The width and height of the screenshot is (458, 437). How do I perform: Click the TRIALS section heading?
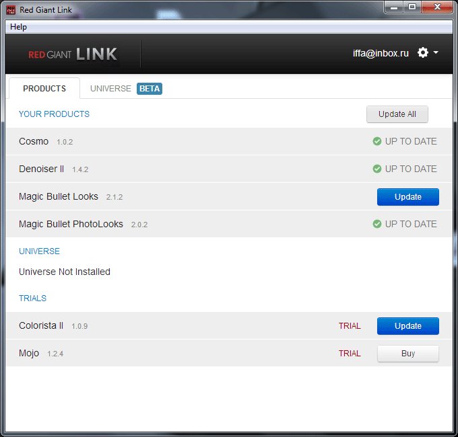(x=32, y=299)
